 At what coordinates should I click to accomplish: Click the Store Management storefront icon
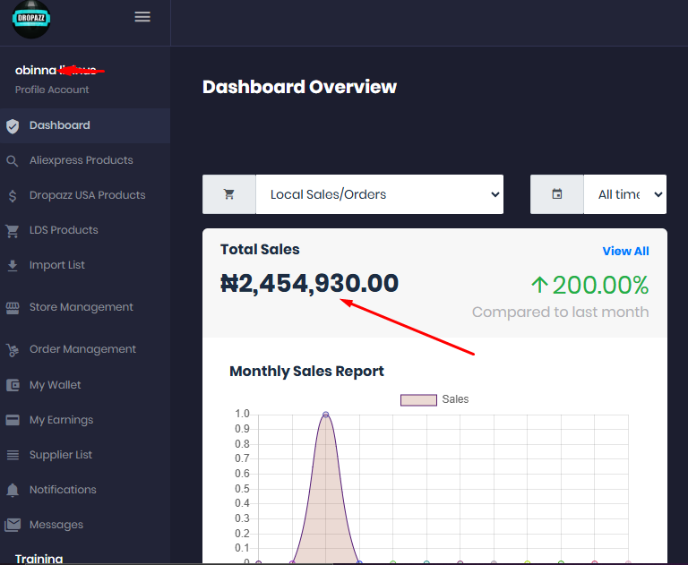(x=13, y=308)
